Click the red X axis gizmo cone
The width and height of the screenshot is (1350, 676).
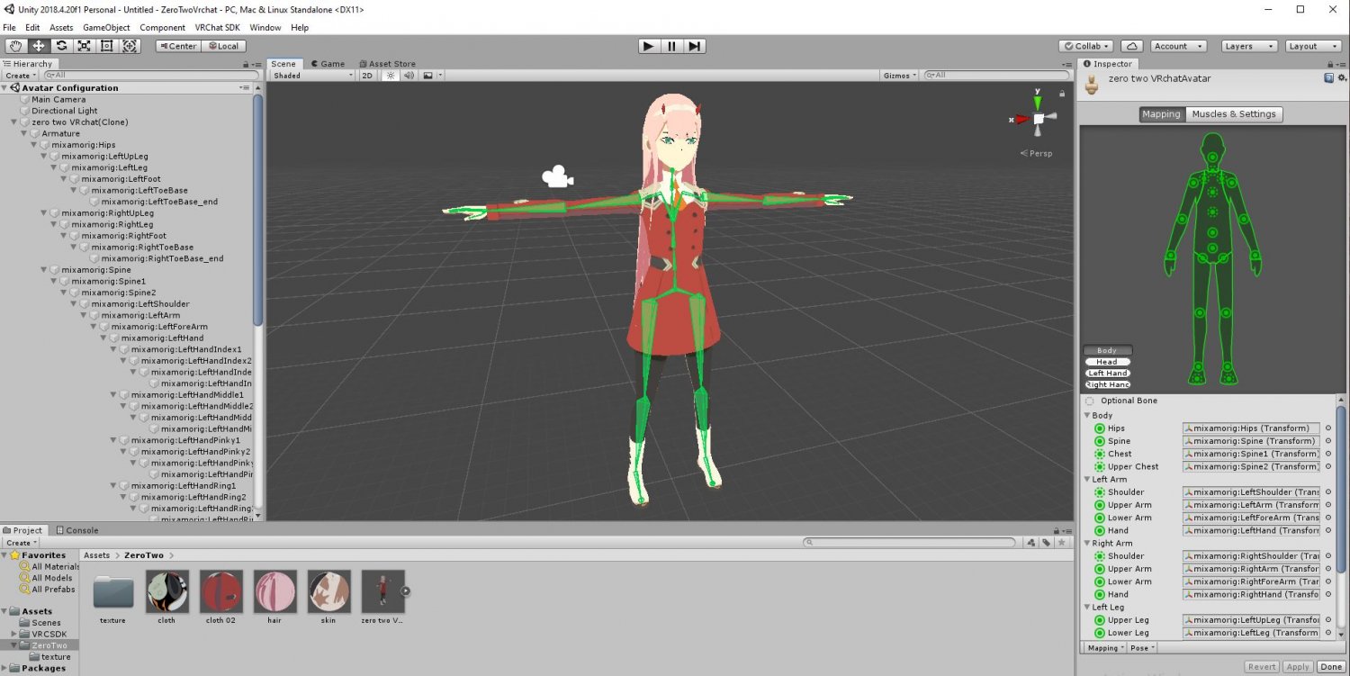[x=1021, y=119]
